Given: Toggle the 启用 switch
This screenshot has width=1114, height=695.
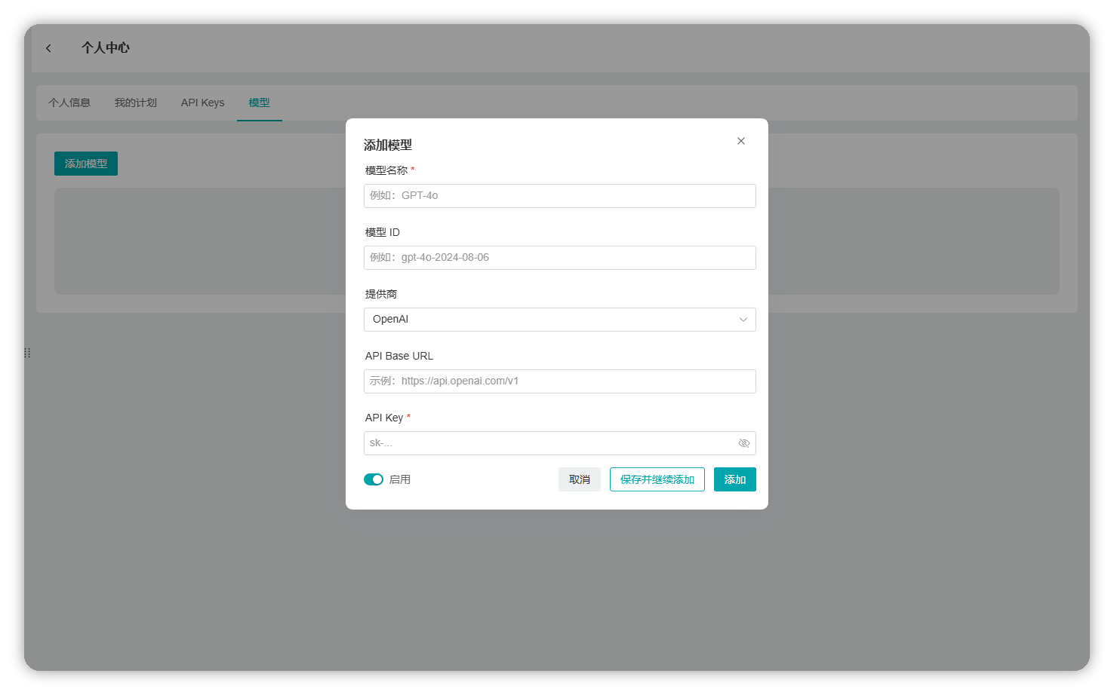Looking at the screenshot, I should coord(374,479).
